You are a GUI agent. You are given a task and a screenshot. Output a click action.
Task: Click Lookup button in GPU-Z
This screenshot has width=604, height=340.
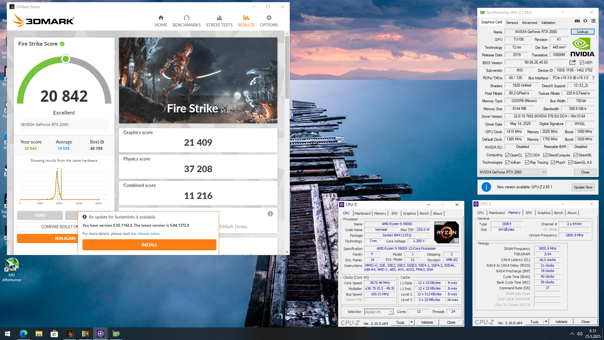(x=582, y=32)
